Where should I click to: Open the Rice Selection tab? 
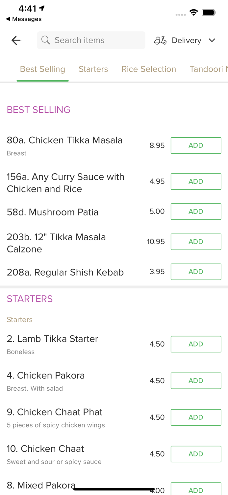(149, 69)
